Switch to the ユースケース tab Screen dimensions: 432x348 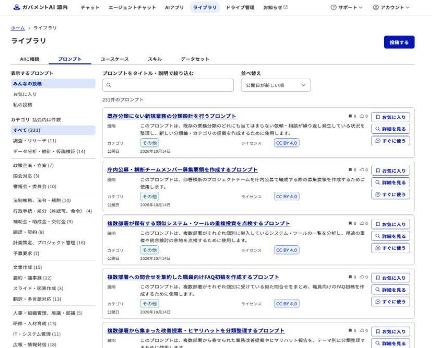pyautogui.click(x=115, y=59)
